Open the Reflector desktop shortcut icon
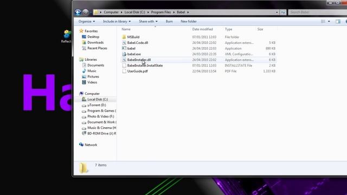Image resolution: width=347 pixels, height=195 pixels. pos(67,35)
